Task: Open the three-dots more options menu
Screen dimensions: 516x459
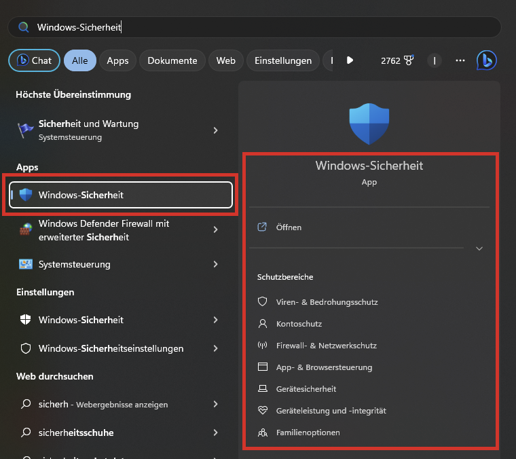Action: click(460, 60)
